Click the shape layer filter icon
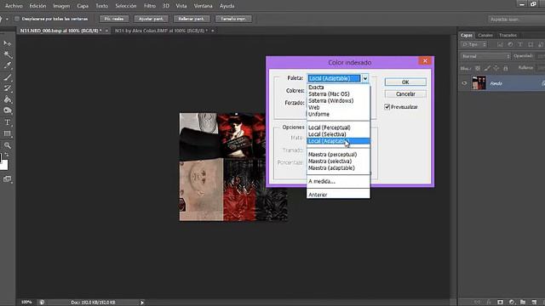Viewport: 545px width, 306px height. 531,44
